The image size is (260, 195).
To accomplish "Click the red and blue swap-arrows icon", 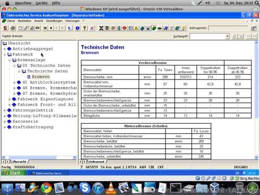I will [92, 28].
